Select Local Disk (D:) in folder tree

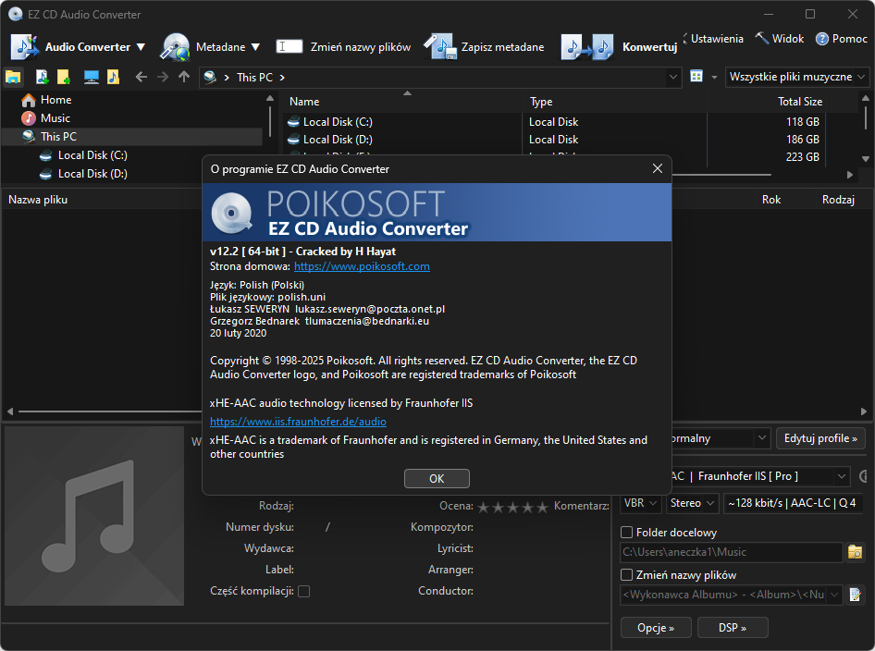(92, 174)
